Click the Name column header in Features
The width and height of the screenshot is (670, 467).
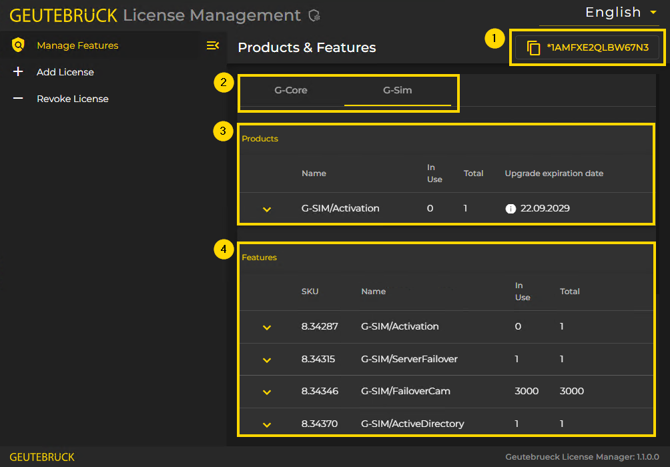tap(374, 291)
